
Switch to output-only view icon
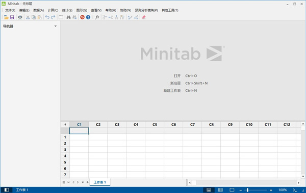(232, 190)
